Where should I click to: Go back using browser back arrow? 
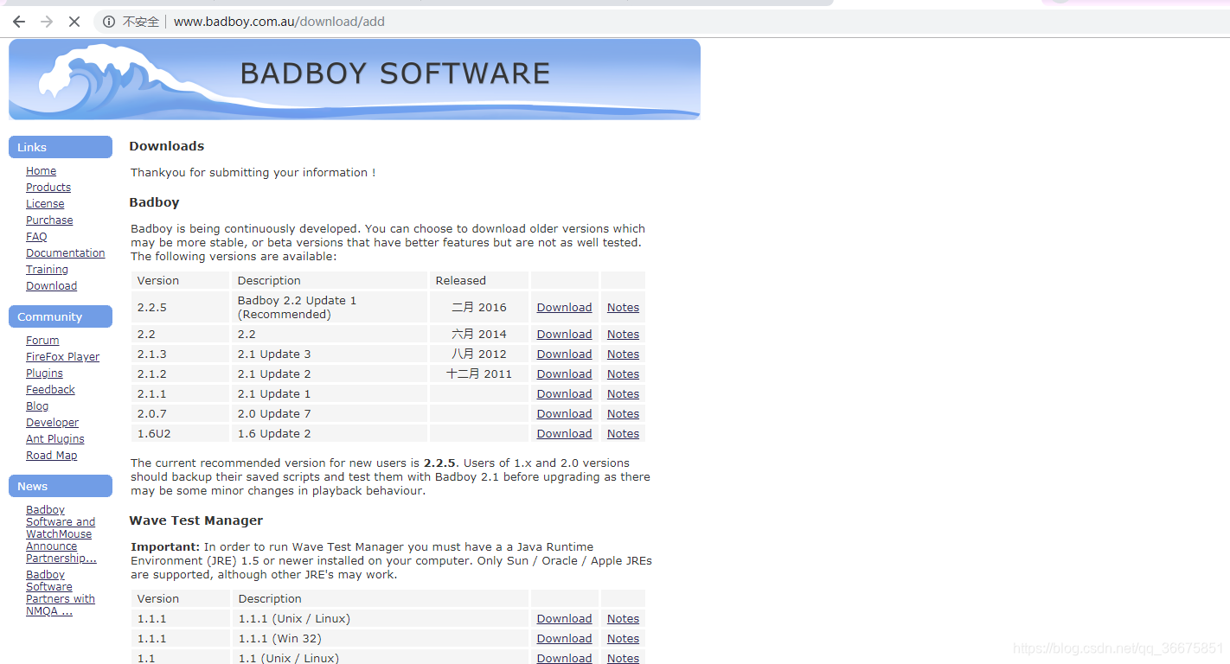[19, 22]
